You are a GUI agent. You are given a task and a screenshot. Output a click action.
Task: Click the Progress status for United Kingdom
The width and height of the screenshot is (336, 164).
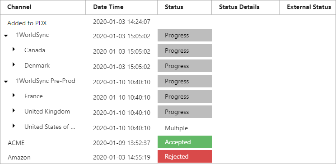coord(185,112)
